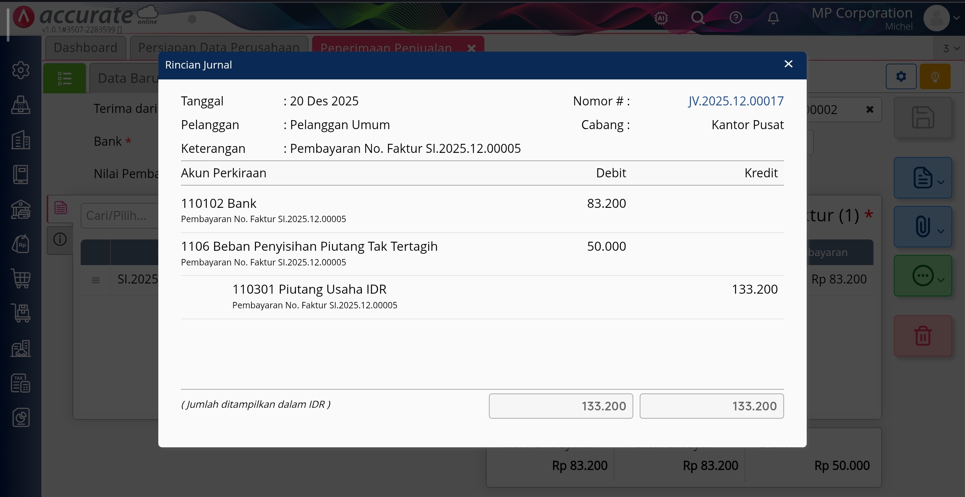The width and height of the screenshot is (965, 497).
Task: Open journal number JV.2025.12.00017 link
Action: [x=735, y=101]
